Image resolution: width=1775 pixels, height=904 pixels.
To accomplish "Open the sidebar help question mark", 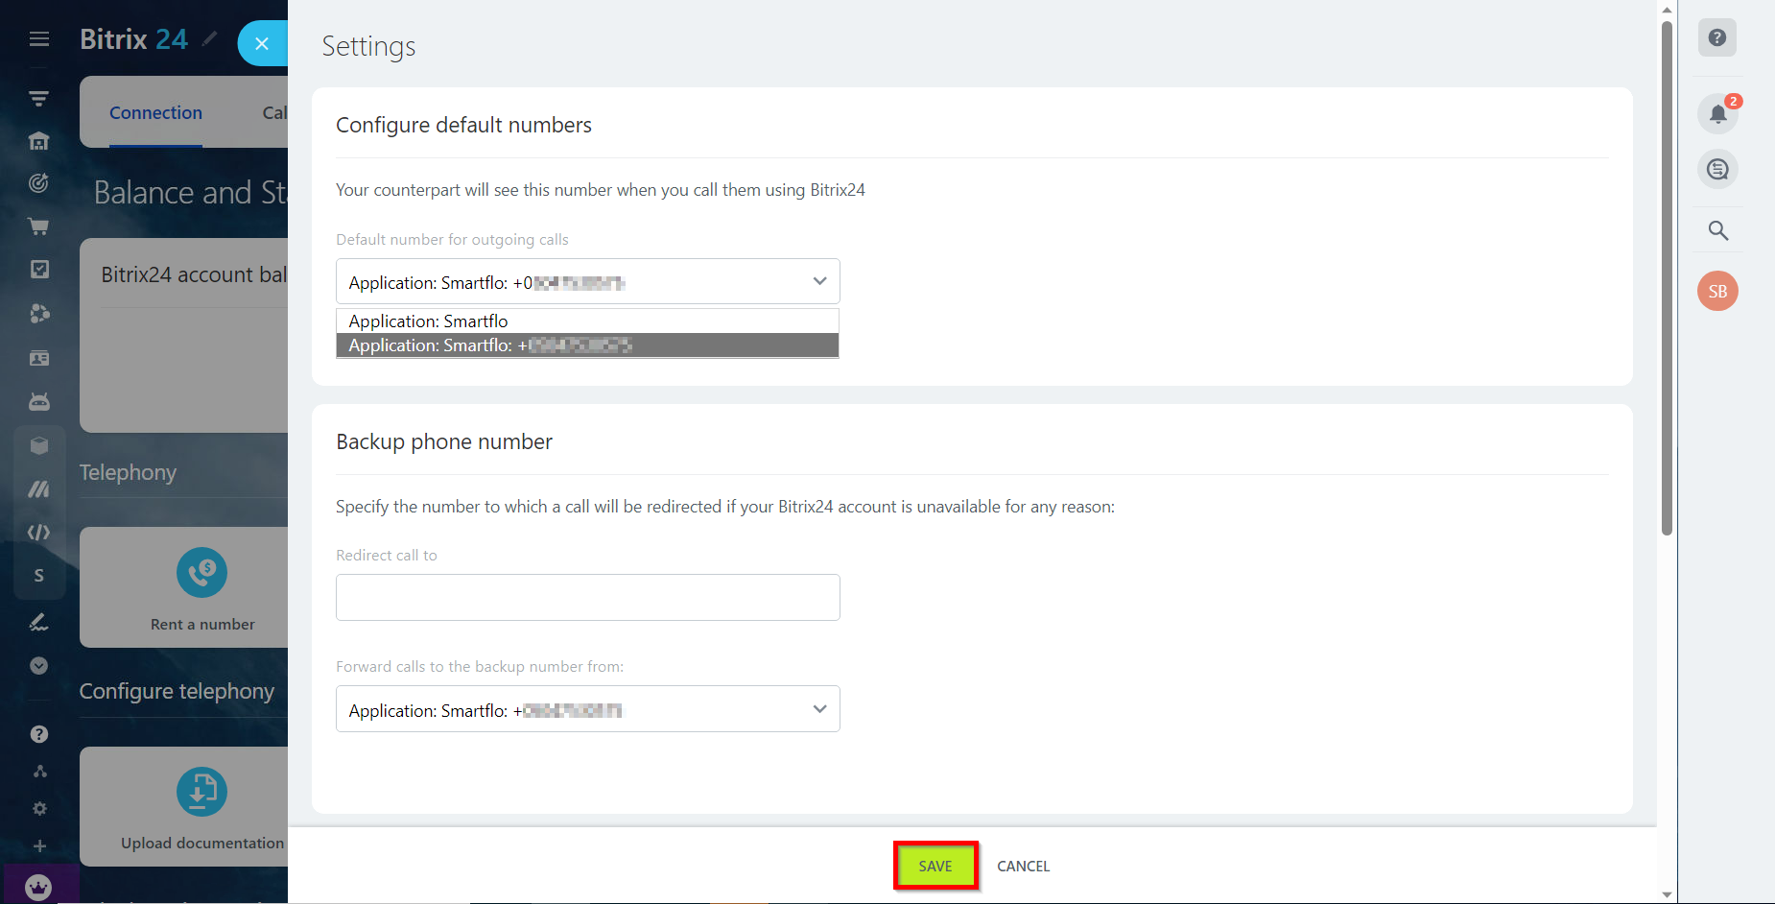I will (39, 734).
